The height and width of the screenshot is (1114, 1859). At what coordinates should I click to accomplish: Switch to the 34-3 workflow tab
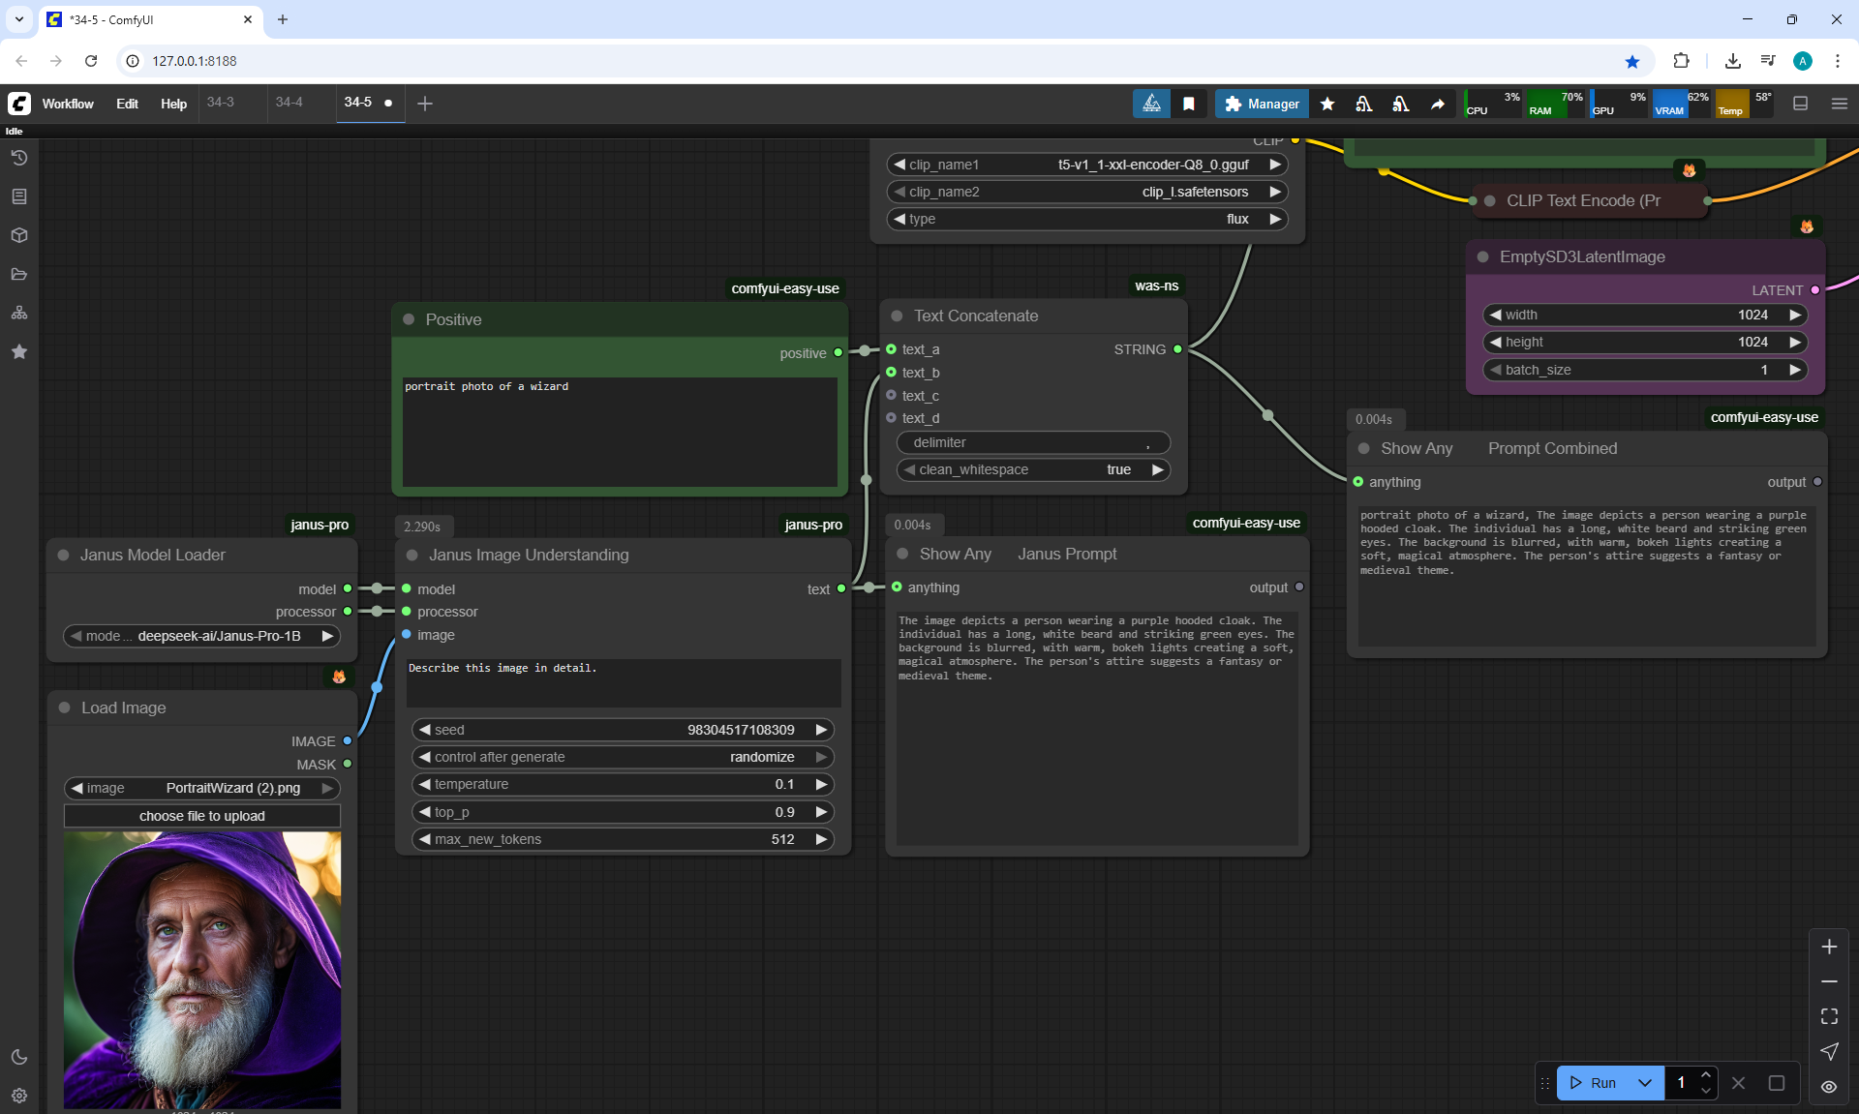221,102
